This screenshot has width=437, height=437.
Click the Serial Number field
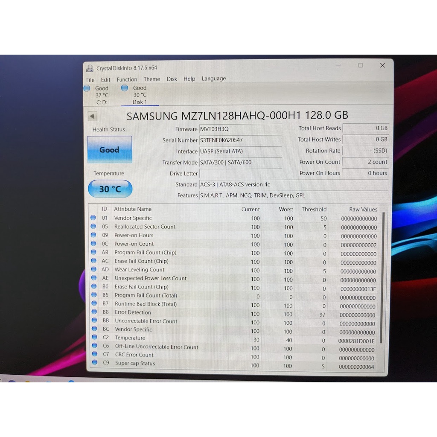(241, 140)
